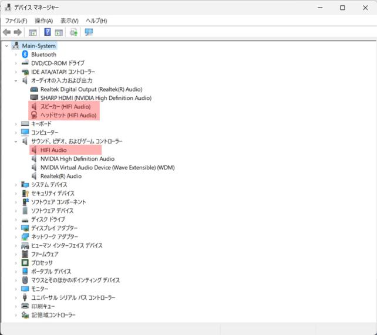The height and width of the screenshot is (335, 377).
Task: Click the キーボード keyboard icon
Action: [x=25, y=124]
